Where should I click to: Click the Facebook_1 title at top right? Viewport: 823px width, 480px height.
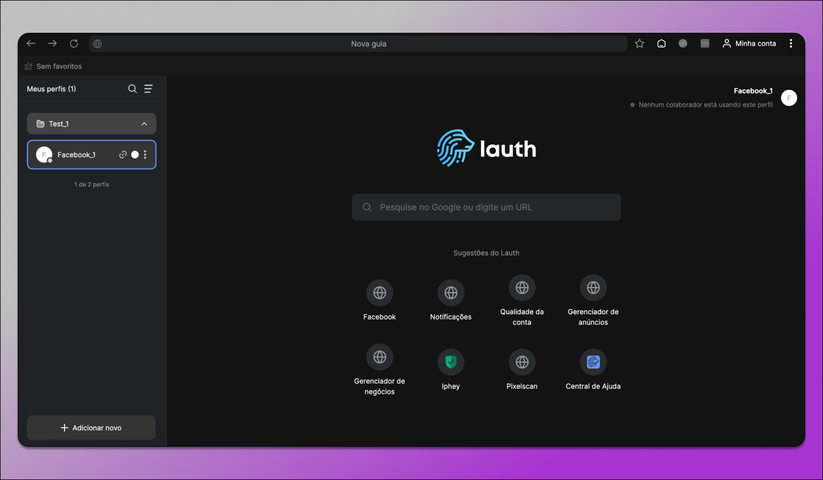click(x=753, y=91)
